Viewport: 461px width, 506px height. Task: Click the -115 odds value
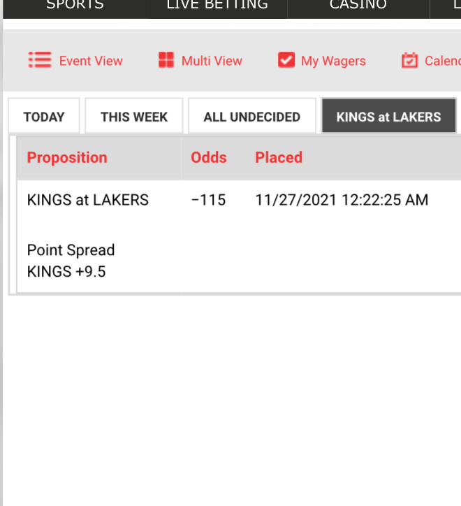(x=208, y=200)
